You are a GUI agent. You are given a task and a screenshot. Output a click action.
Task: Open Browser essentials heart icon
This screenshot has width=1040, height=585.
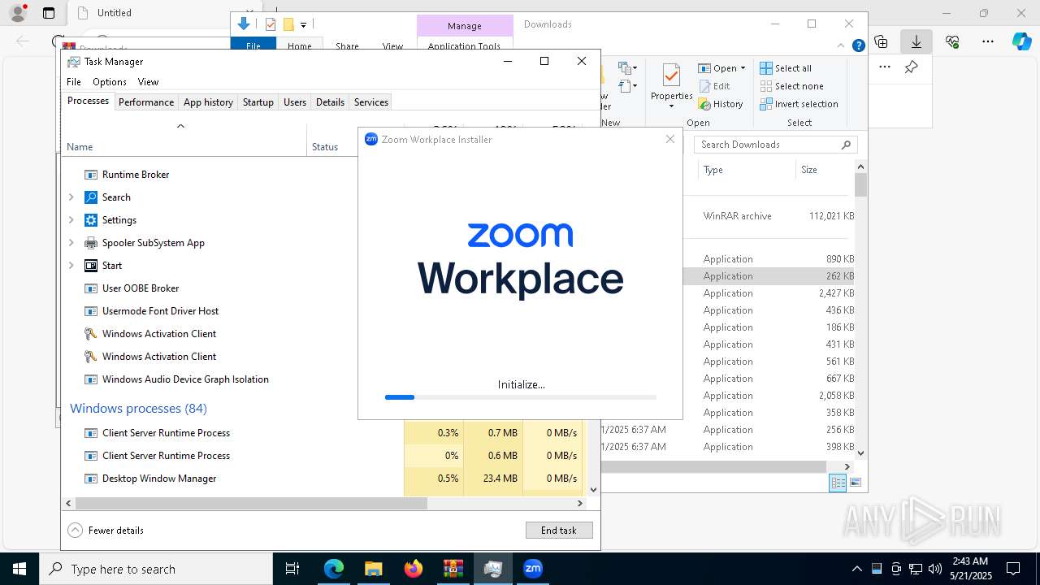pyautogui.click(x=952, y=41)
